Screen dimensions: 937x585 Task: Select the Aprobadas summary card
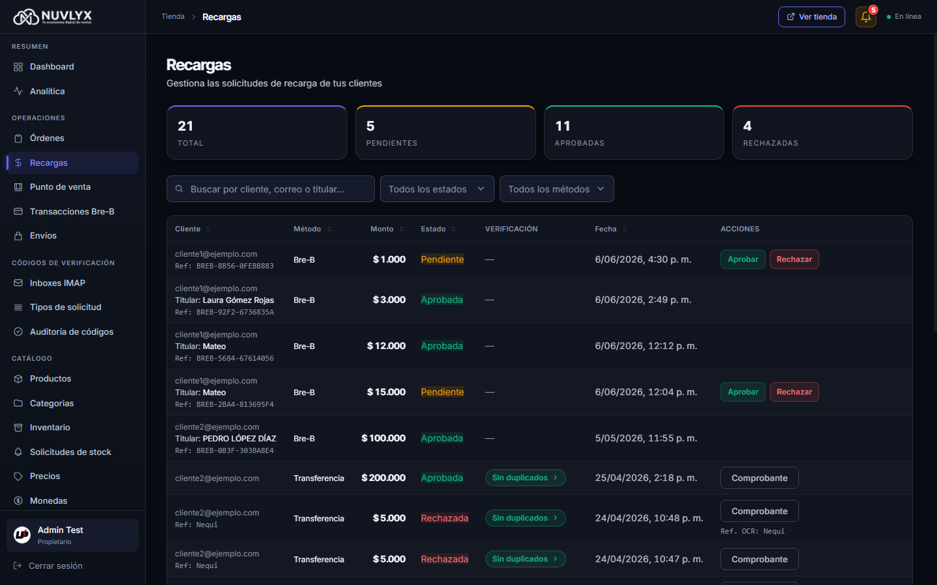(x=634, y=133)
